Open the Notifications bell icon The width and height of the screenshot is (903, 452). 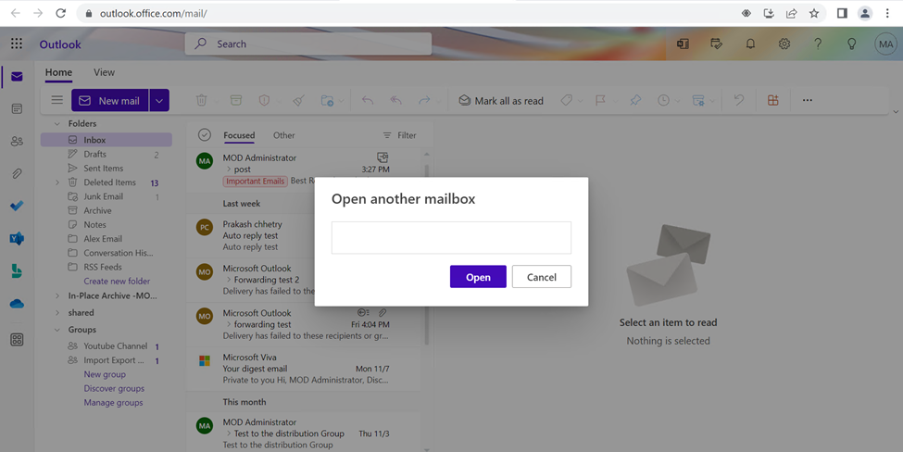(750, 44)
